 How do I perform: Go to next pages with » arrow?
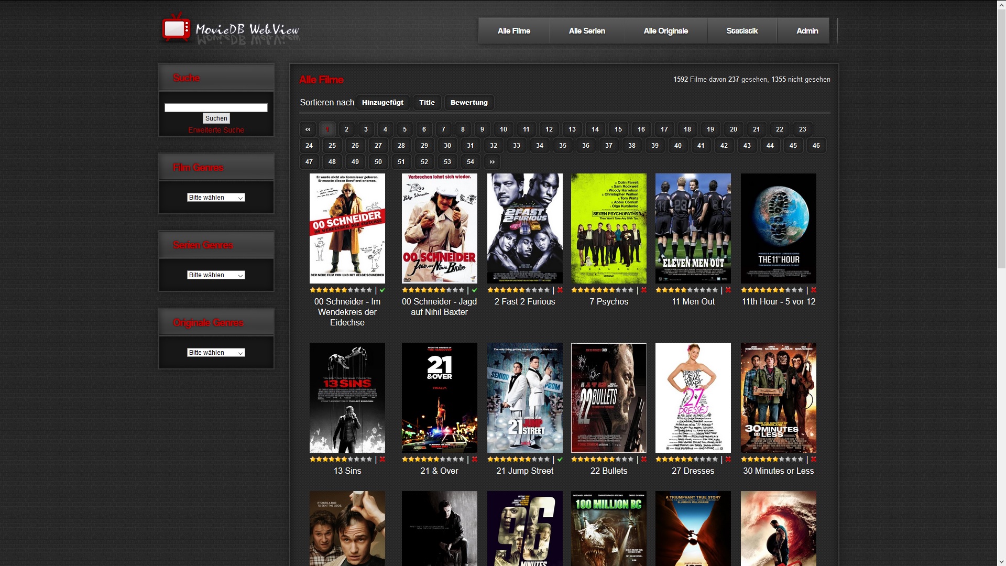click(x=492, y=162)
